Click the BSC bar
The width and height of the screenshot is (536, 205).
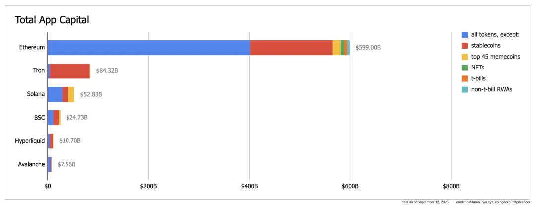coord(53,118)
